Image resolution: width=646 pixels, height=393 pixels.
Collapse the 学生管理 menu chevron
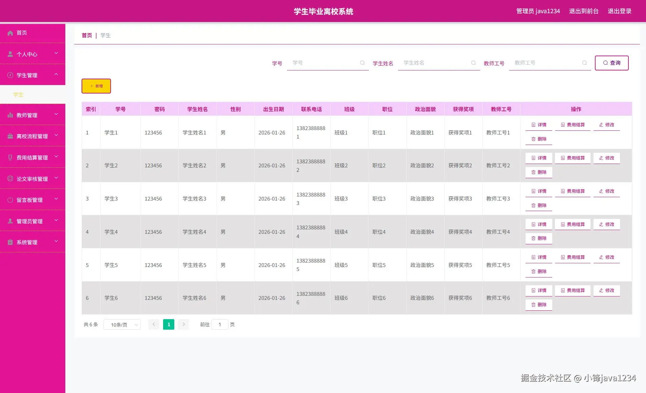pyautogui.click(x=56, y=74)
